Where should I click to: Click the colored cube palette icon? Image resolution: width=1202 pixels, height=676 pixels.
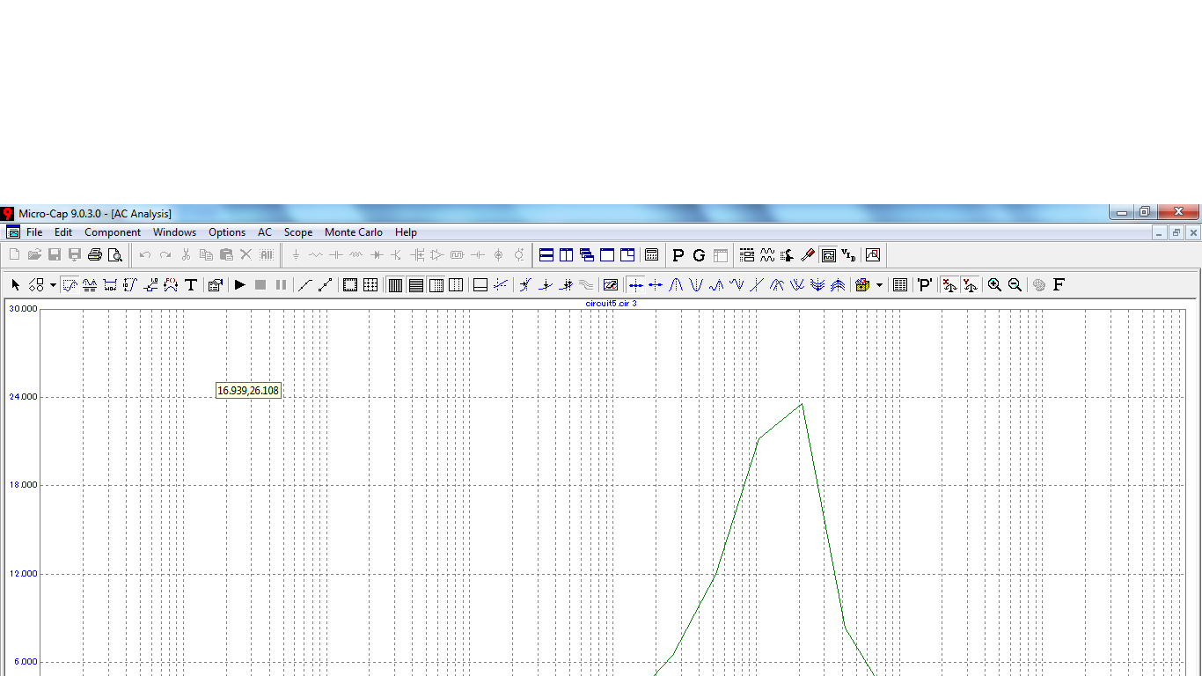point(862,285)
